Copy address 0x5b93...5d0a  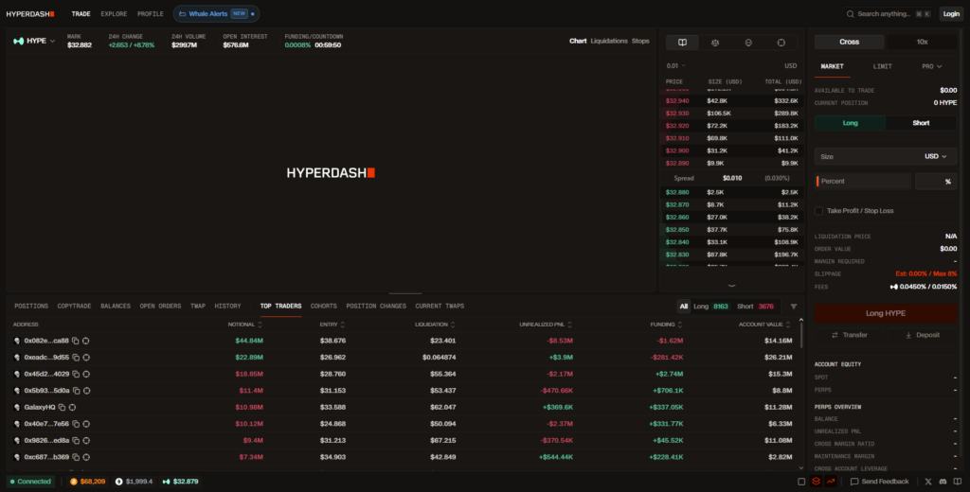[77, 391]
